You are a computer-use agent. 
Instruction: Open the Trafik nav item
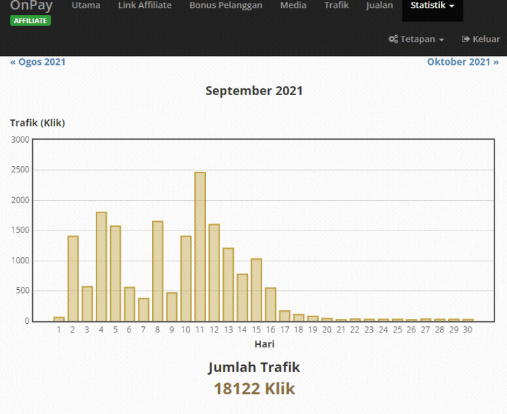336,6
